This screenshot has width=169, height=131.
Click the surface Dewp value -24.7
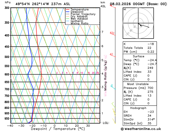(x=152, y=64)
